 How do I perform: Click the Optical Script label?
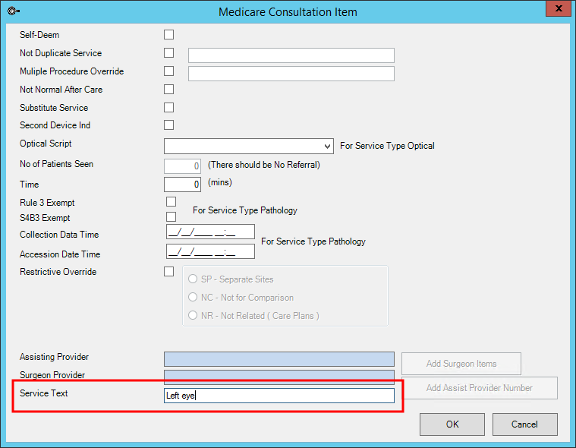click(46, 144)
